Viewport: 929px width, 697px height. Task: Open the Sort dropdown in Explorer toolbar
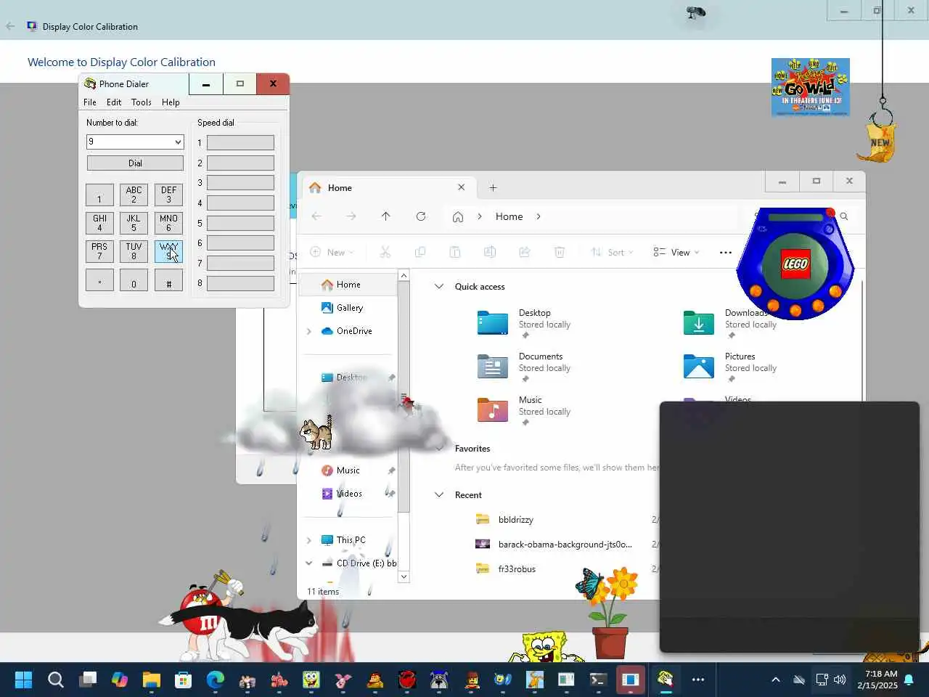pos(612,252)
